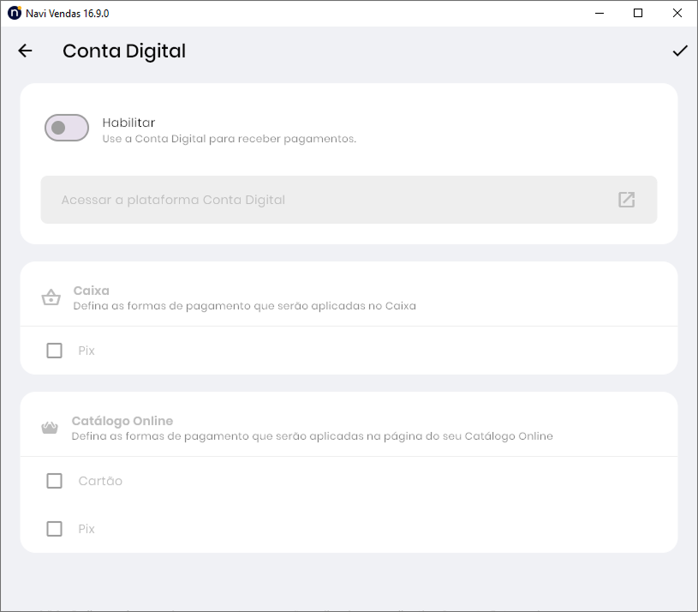Click the Caixa basket icon
This screenshot has width=698, height=612.
[51, 297]
